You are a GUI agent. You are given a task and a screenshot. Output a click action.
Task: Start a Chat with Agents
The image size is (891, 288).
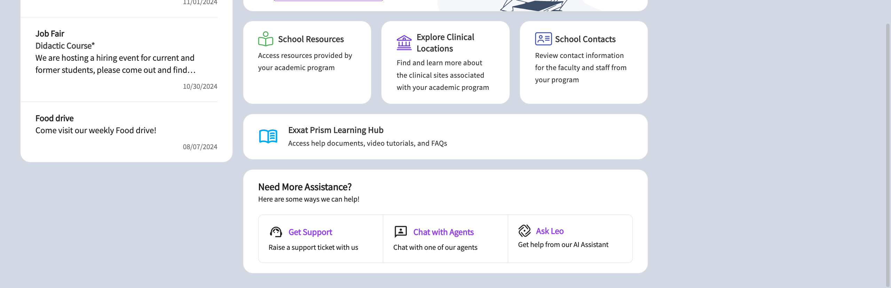pos(443,232)
